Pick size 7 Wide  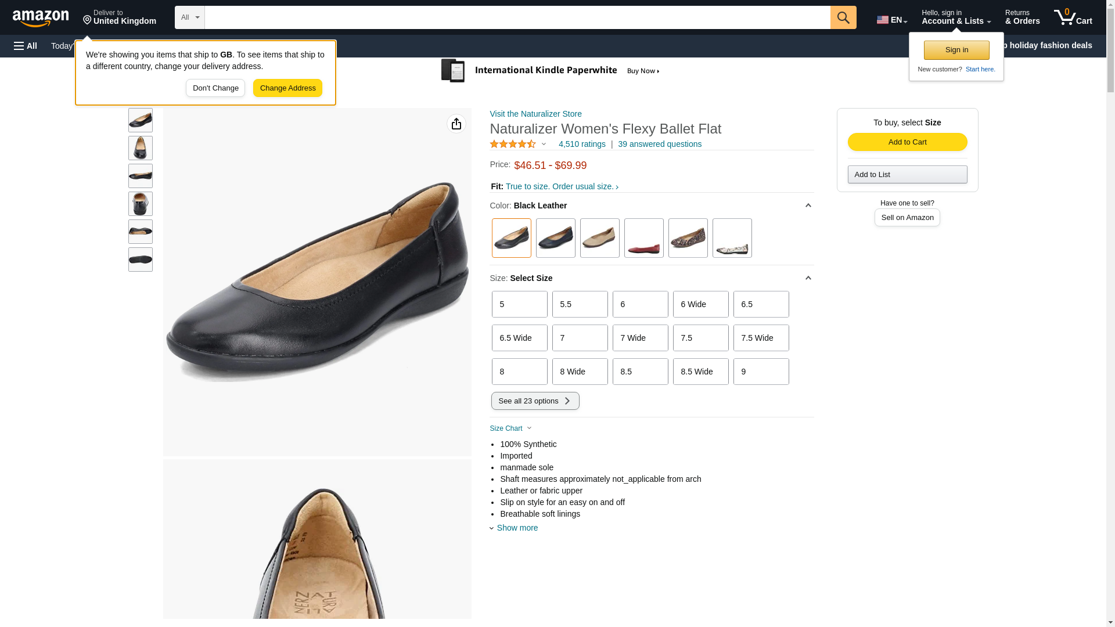click(x=641, y=338)
